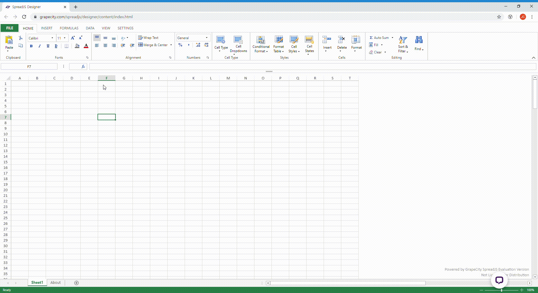Click the red font color swatch
This screenshot has height=293, width=538.
(x=86, y=46)
